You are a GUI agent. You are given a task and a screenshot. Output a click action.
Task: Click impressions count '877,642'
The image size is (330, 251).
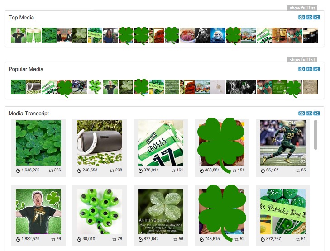coord(151,239)
